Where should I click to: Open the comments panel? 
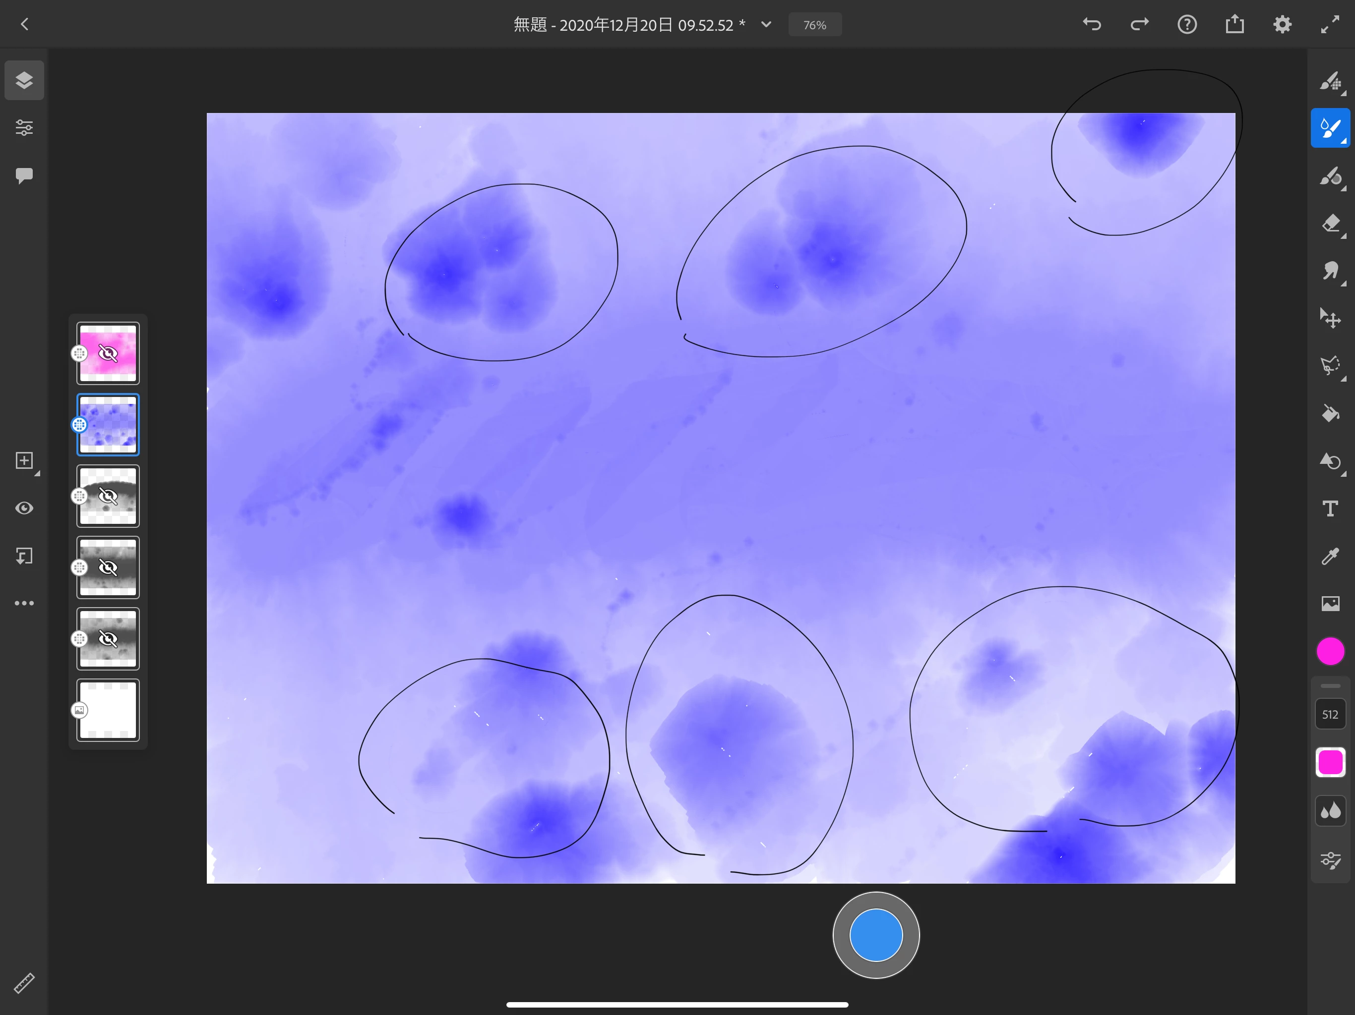(24, 176)
